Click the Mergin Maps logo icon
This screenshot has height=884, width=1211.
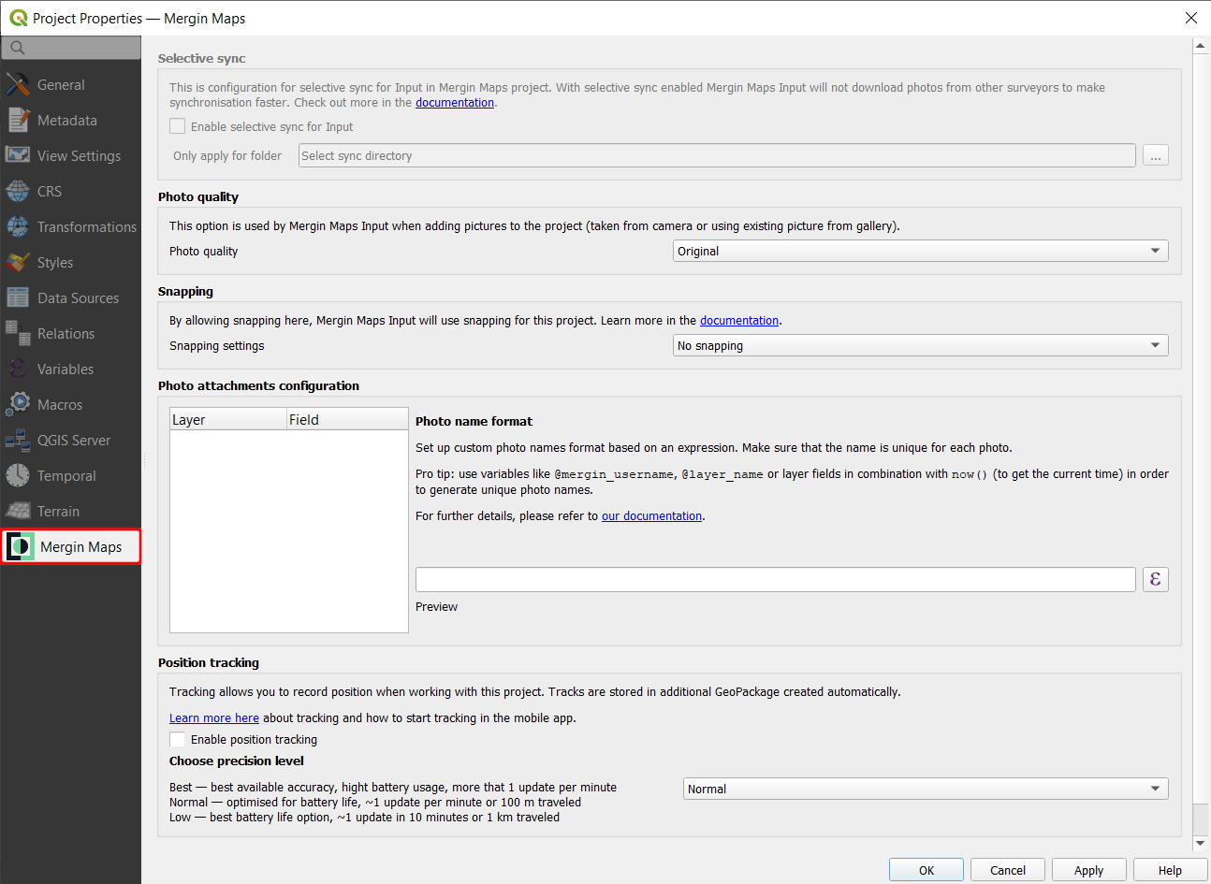tap(21, 546)
